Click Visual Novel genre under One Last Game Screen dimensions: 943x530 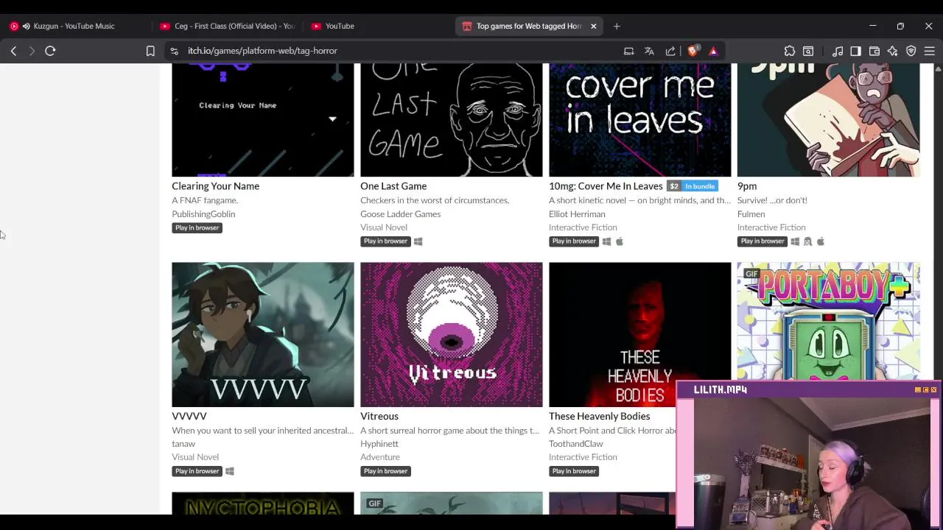click(384, 227)
